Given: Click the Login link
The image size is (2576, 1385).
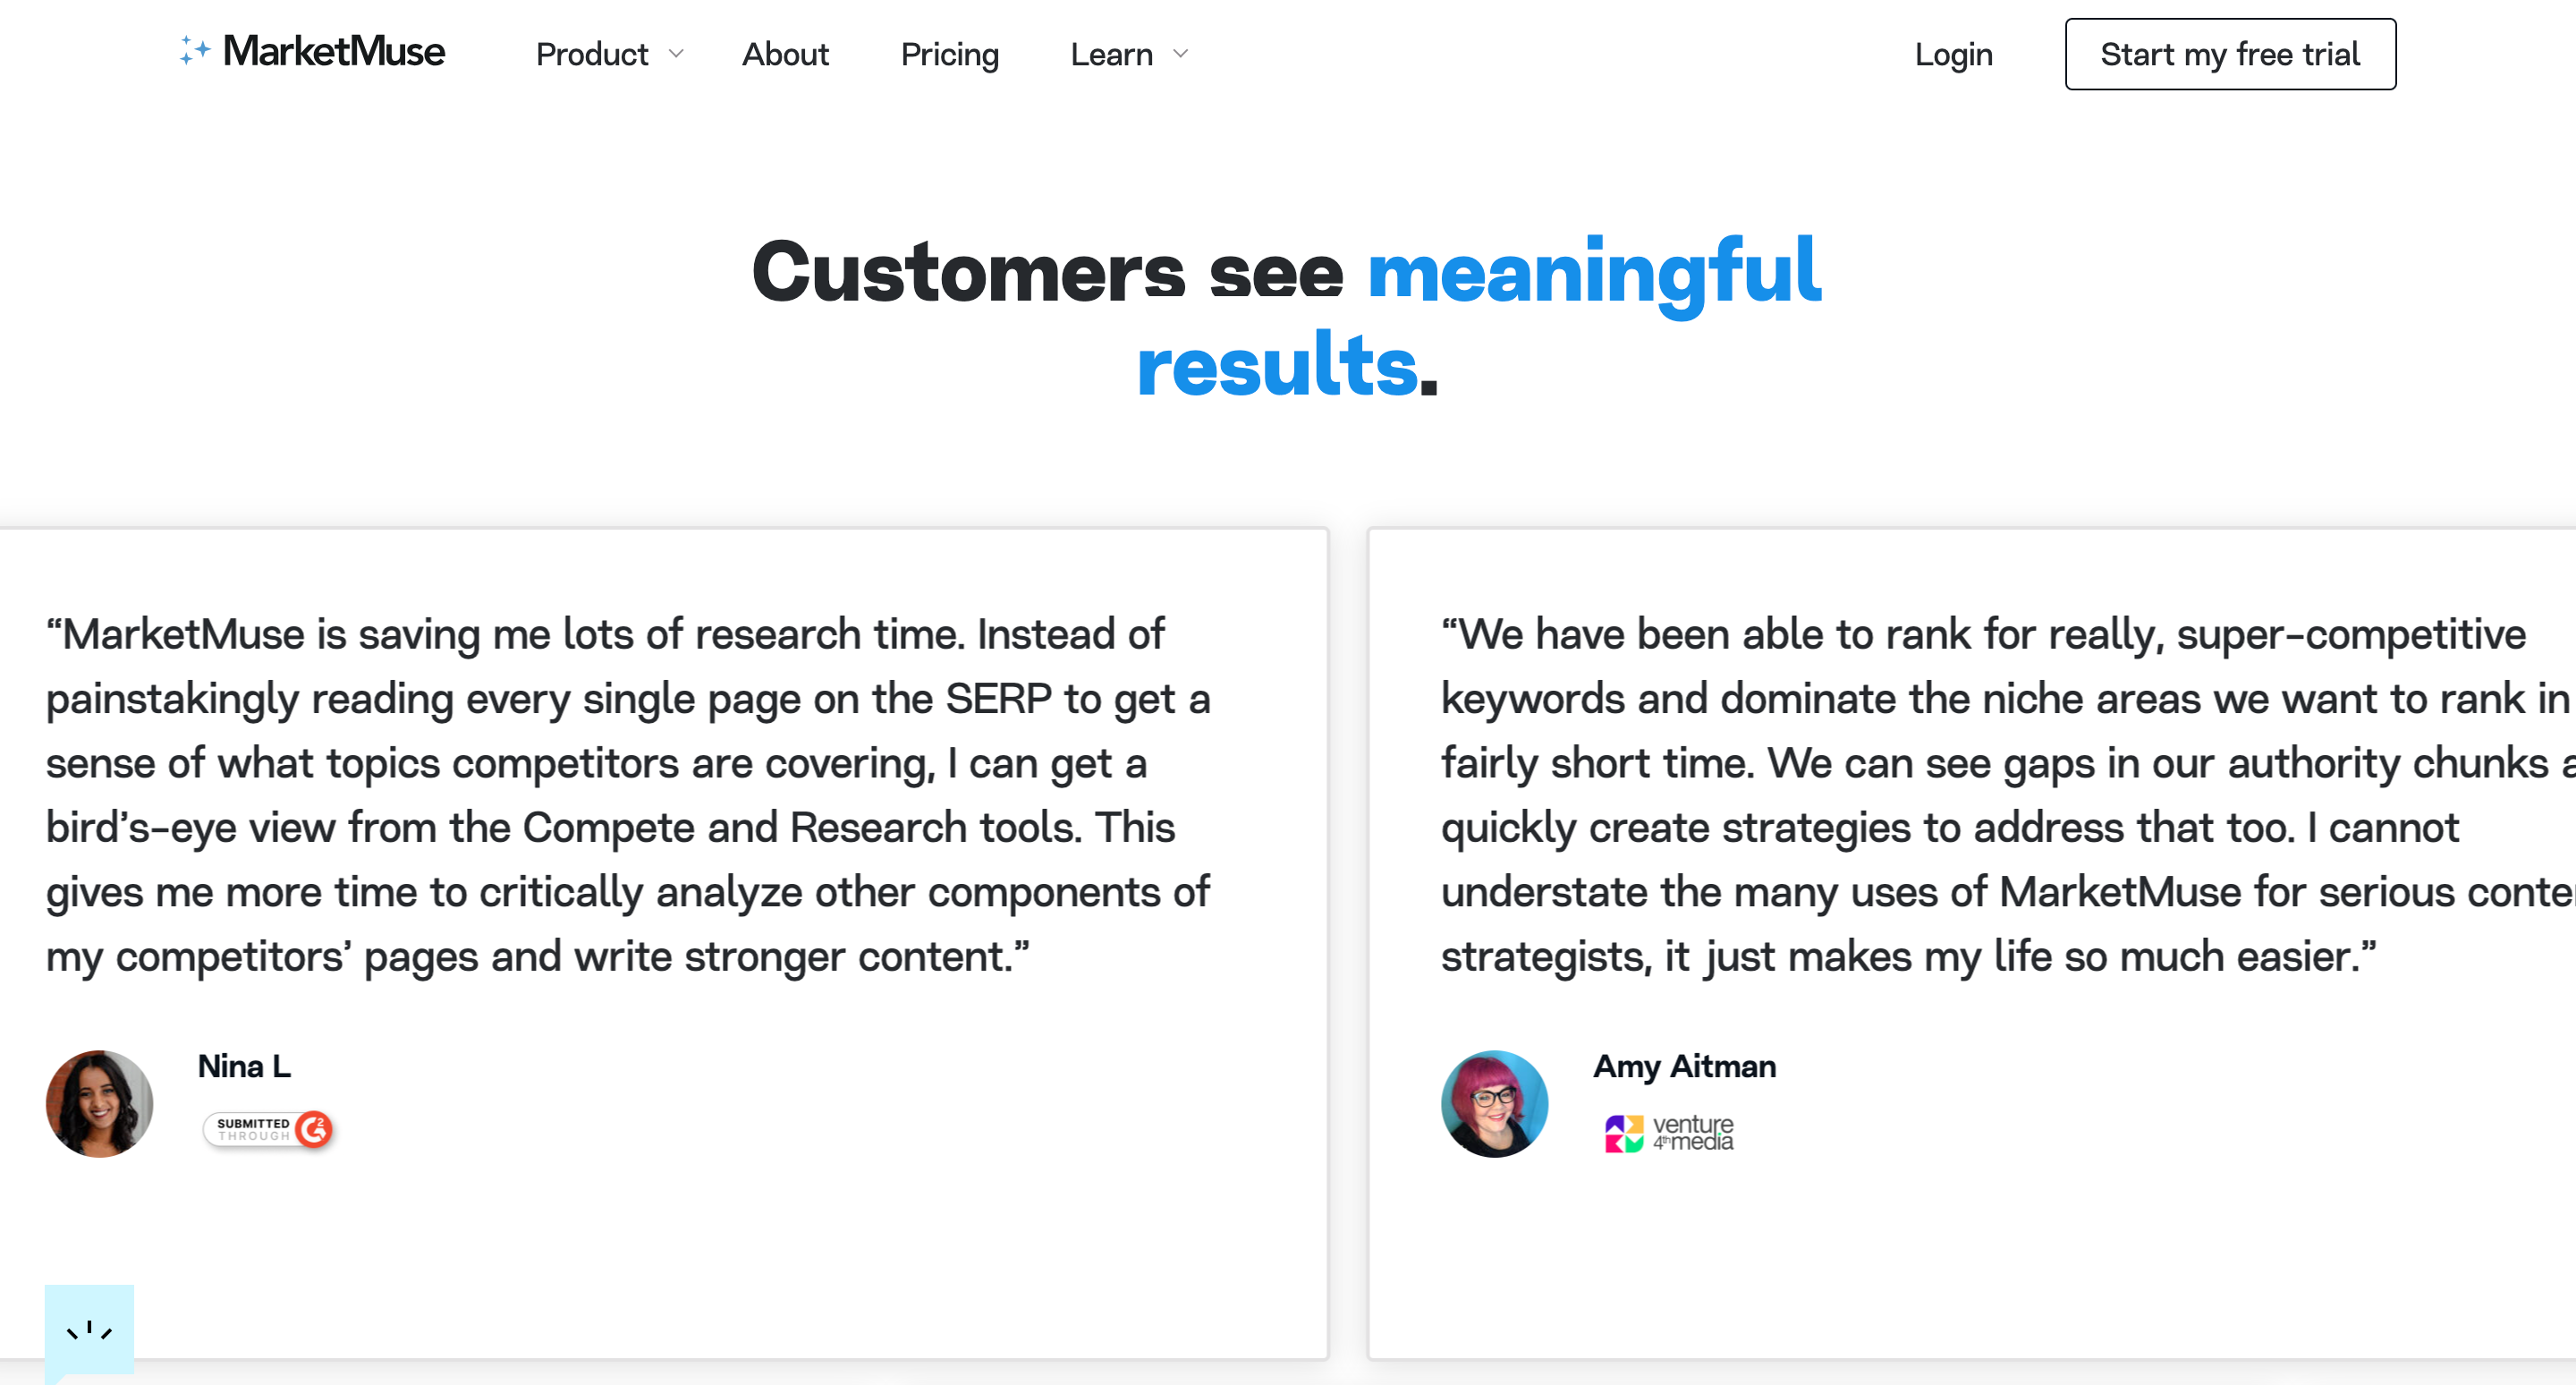Looking at the screenshot, I should pos(1953,54).
